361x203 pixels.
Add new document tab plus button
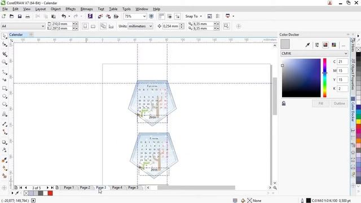[x=31, y=34]
